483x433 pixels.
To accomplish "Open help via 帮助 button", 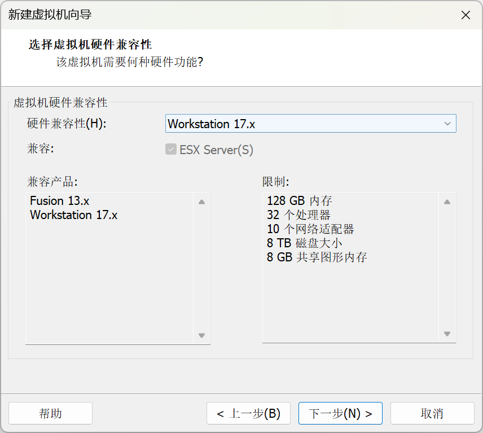I will point(50,413).
